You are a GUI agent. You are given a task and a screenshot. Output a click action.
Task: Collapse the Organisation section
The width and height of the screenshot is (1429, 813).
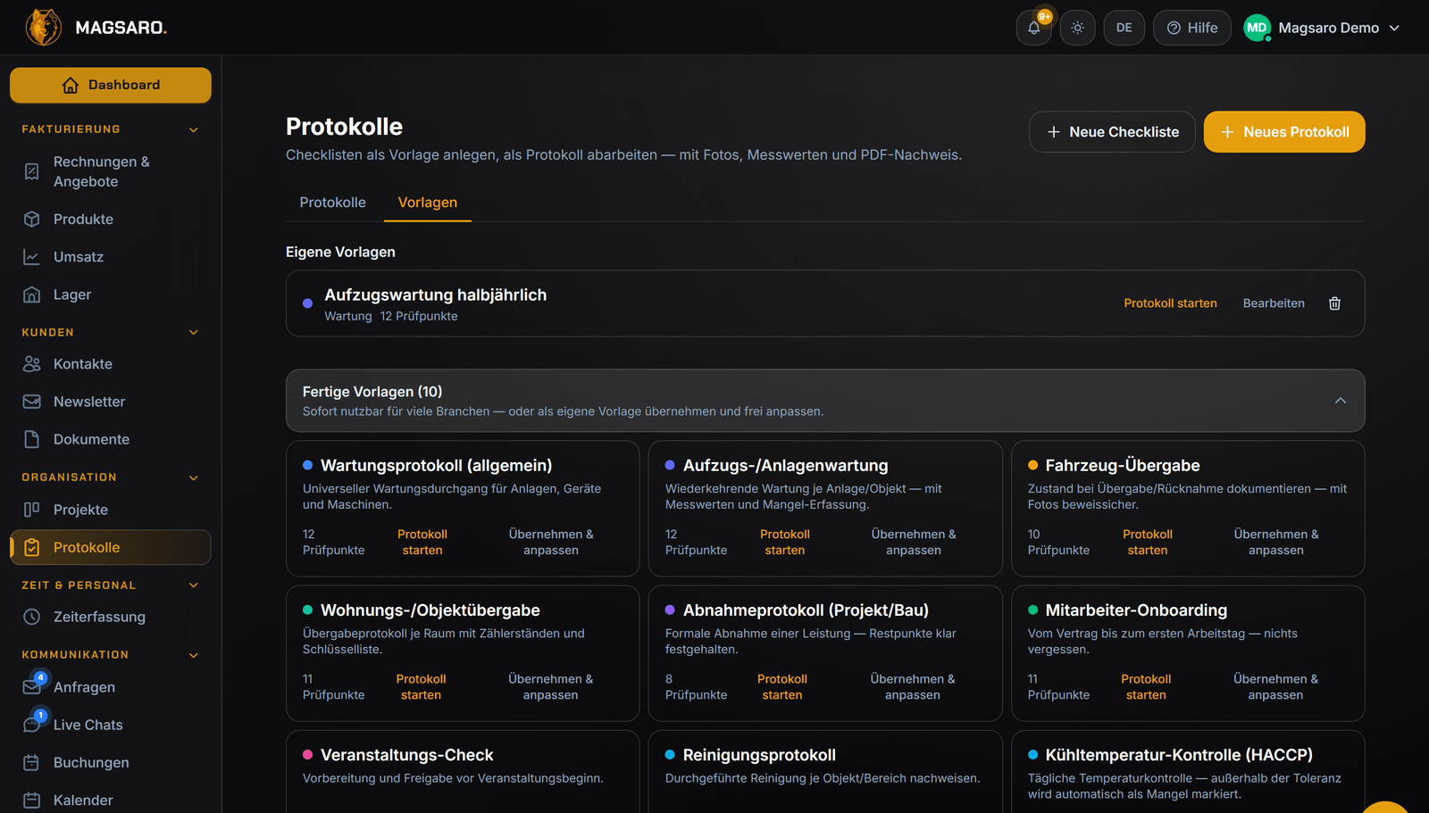click(194, 477)
